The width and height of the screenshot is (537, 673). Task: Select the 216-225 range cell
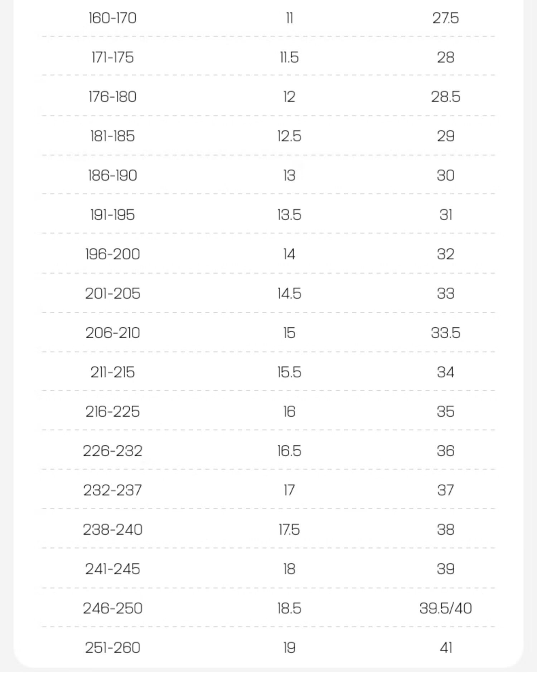pos(112,411)
